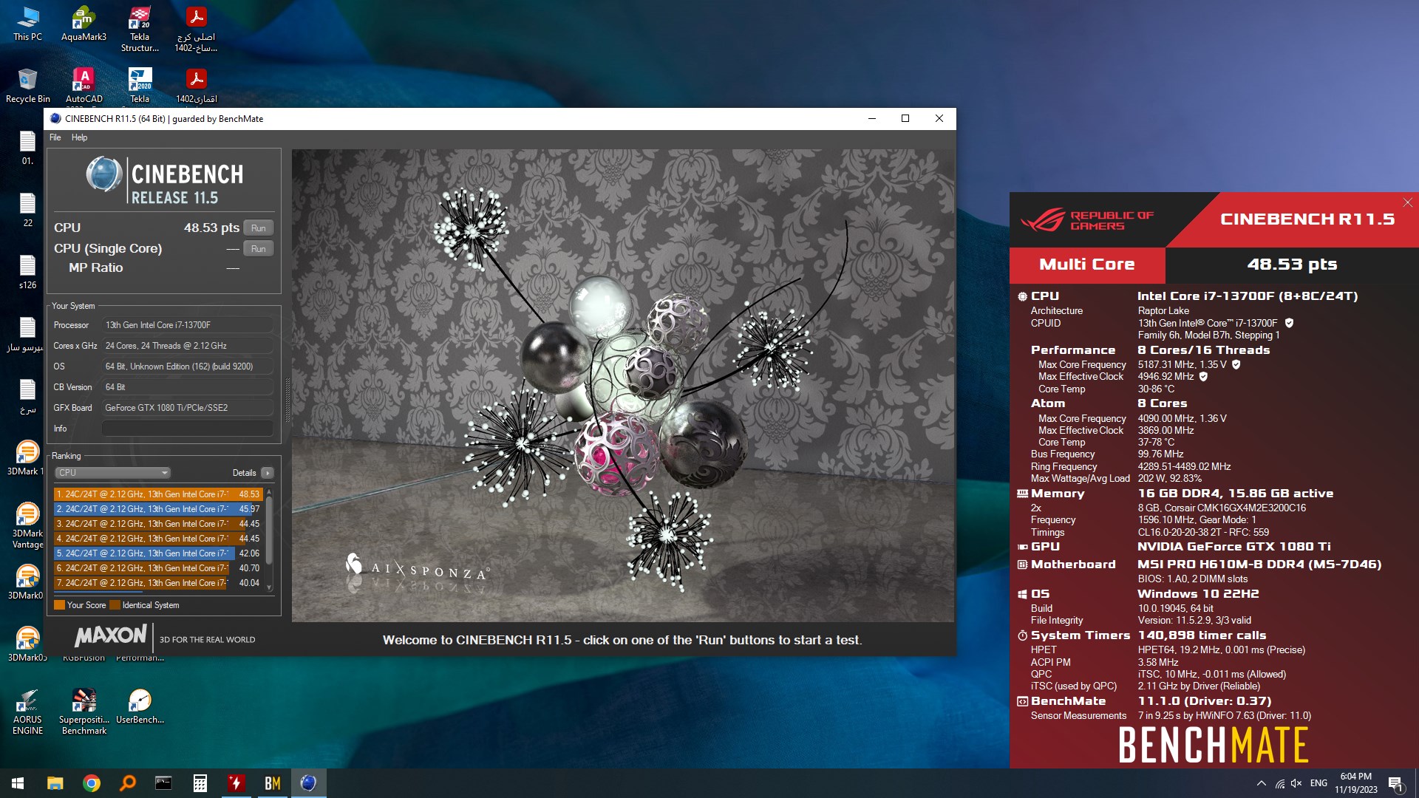This screenshot has width=1419, height=798.
Task: Click the orange Your Score legend swatch
Action: click(59, 605)
